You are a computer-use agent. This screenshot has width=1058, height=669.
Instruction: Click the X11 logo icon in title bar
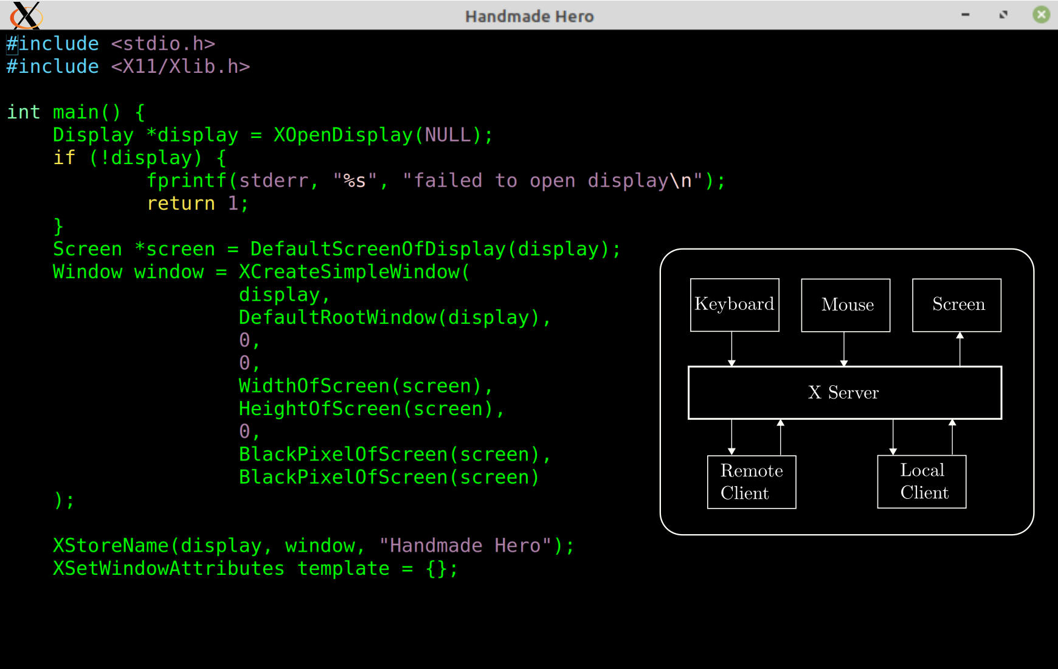pos(26,15)
